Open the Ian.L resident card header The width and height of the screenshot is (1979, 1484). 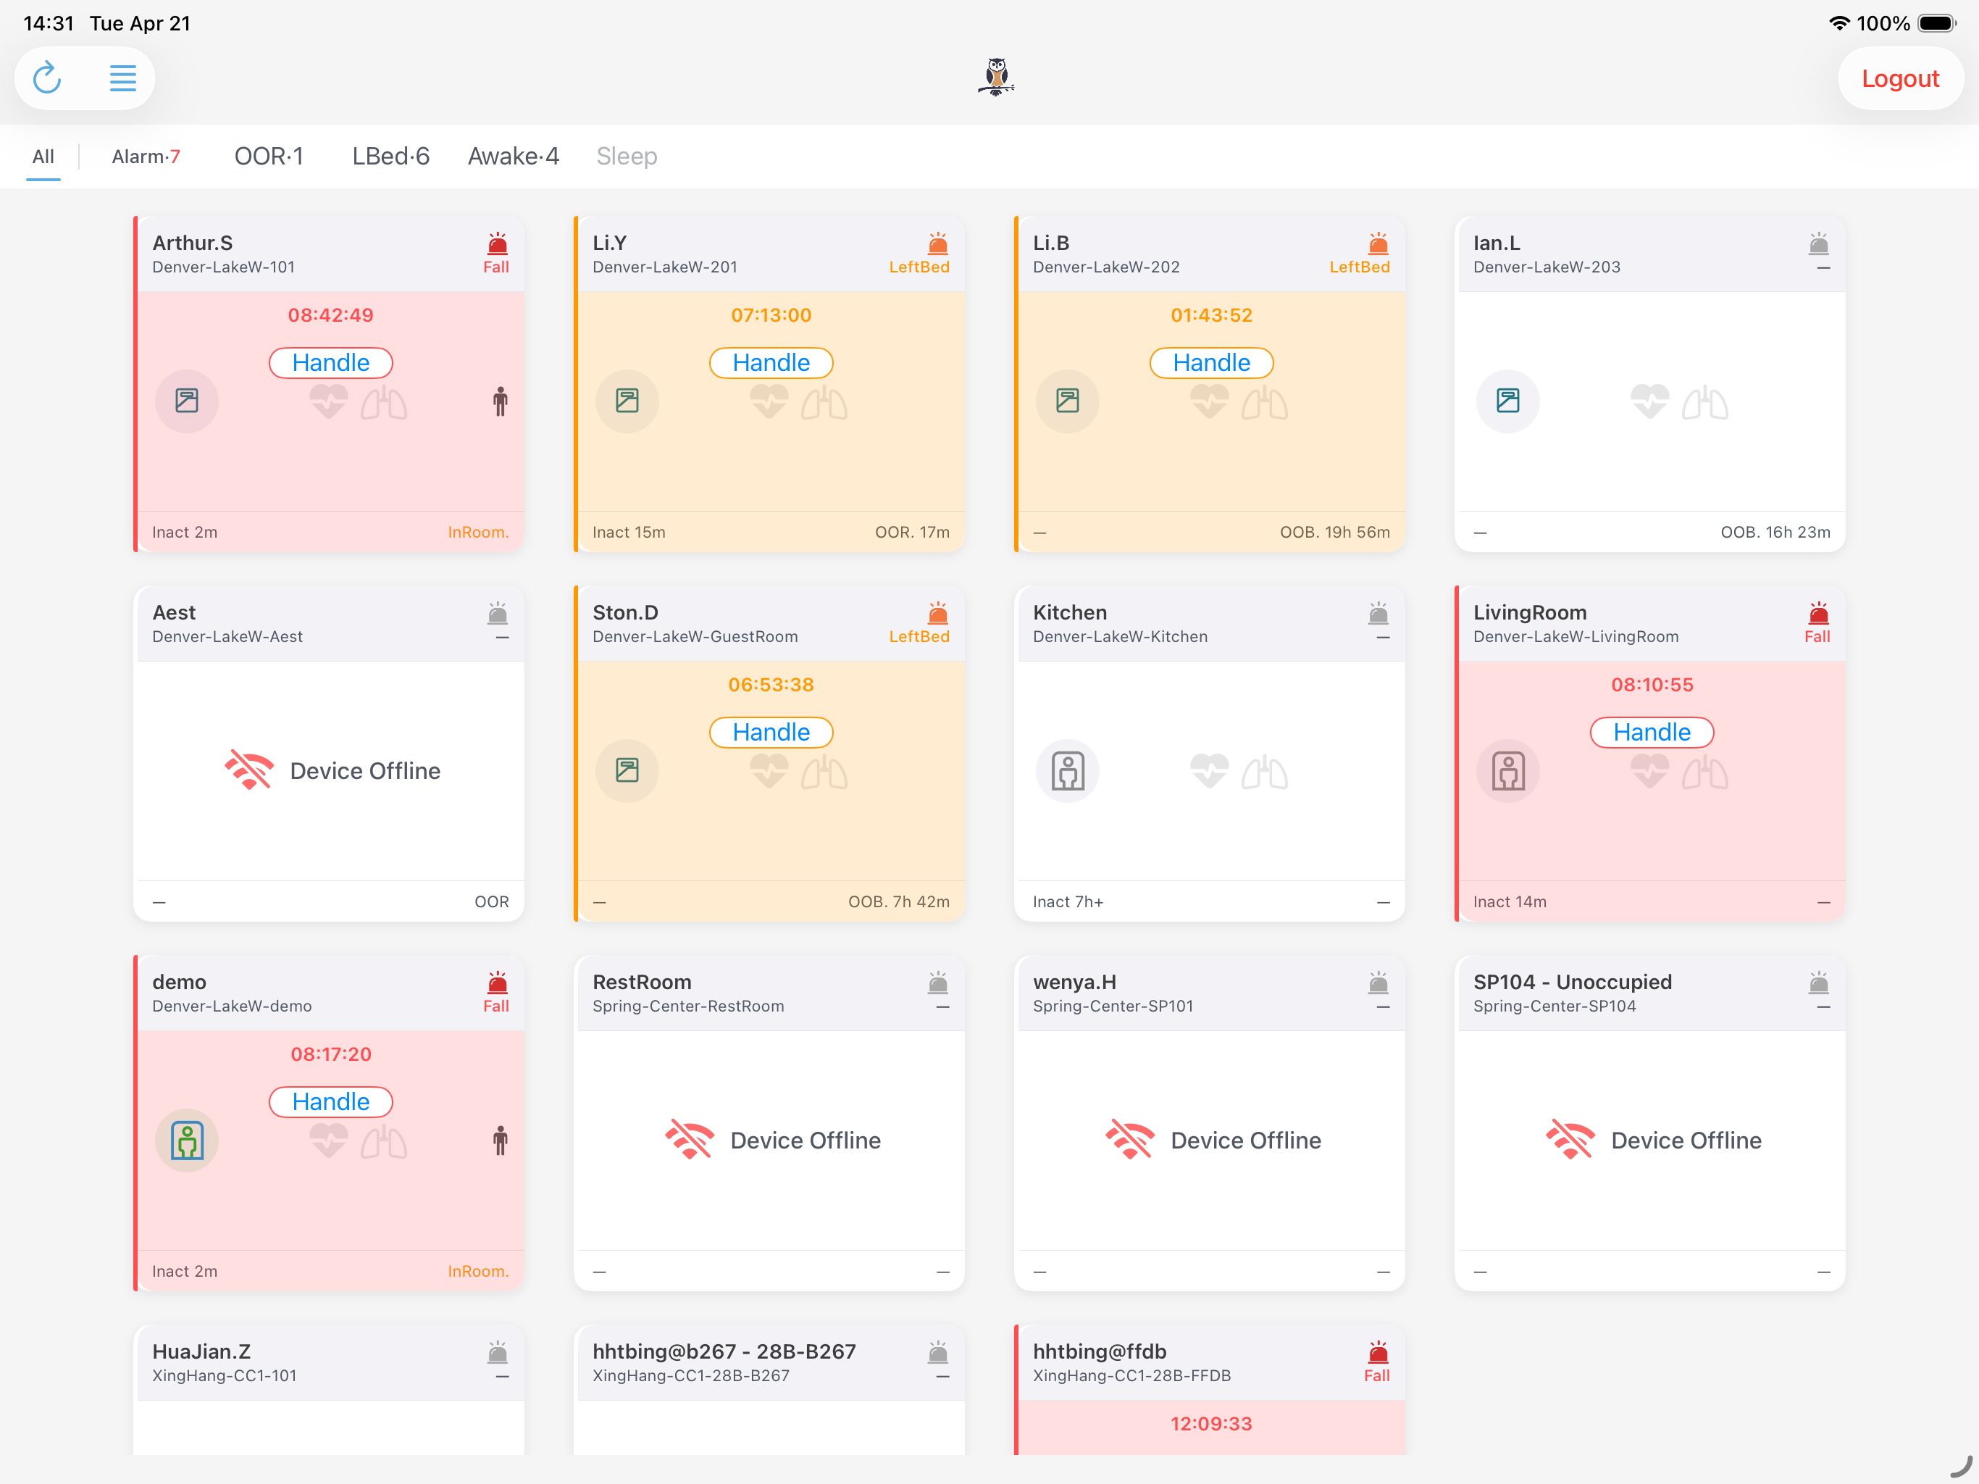1651,254
